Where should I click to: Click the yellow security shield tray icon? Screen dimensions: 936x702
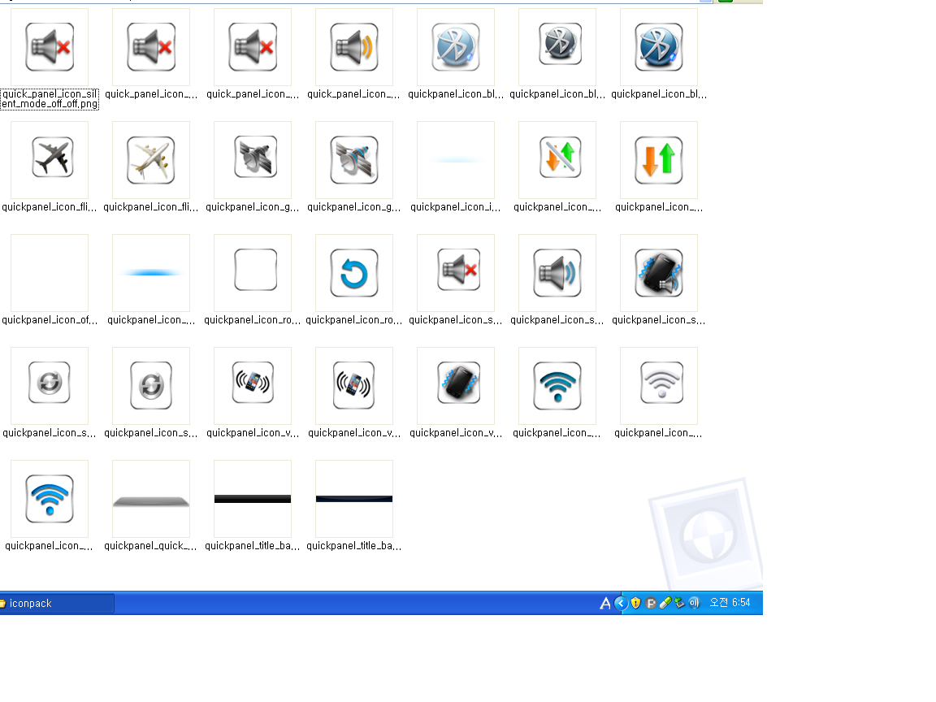coord(635,603)
